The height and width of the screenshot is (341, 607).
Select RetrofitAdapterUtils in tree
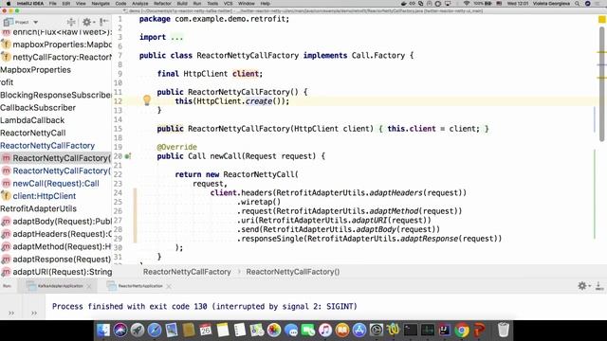[38, 208]
